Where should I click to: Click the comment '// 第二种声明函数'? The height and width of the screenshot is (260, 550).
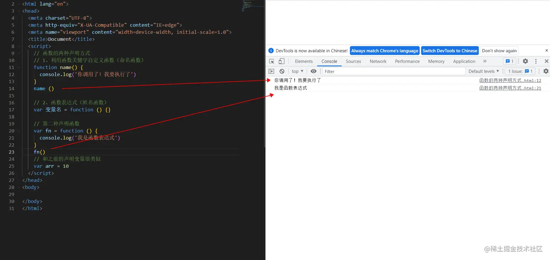[x=56, y=124]
